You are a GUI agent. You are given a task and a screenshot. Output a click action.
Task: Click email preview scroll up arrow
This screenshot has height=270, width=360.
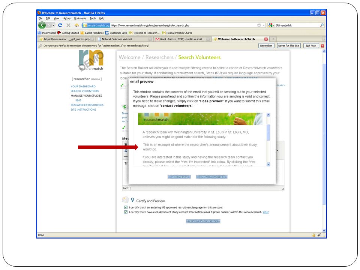pos(268,115)
